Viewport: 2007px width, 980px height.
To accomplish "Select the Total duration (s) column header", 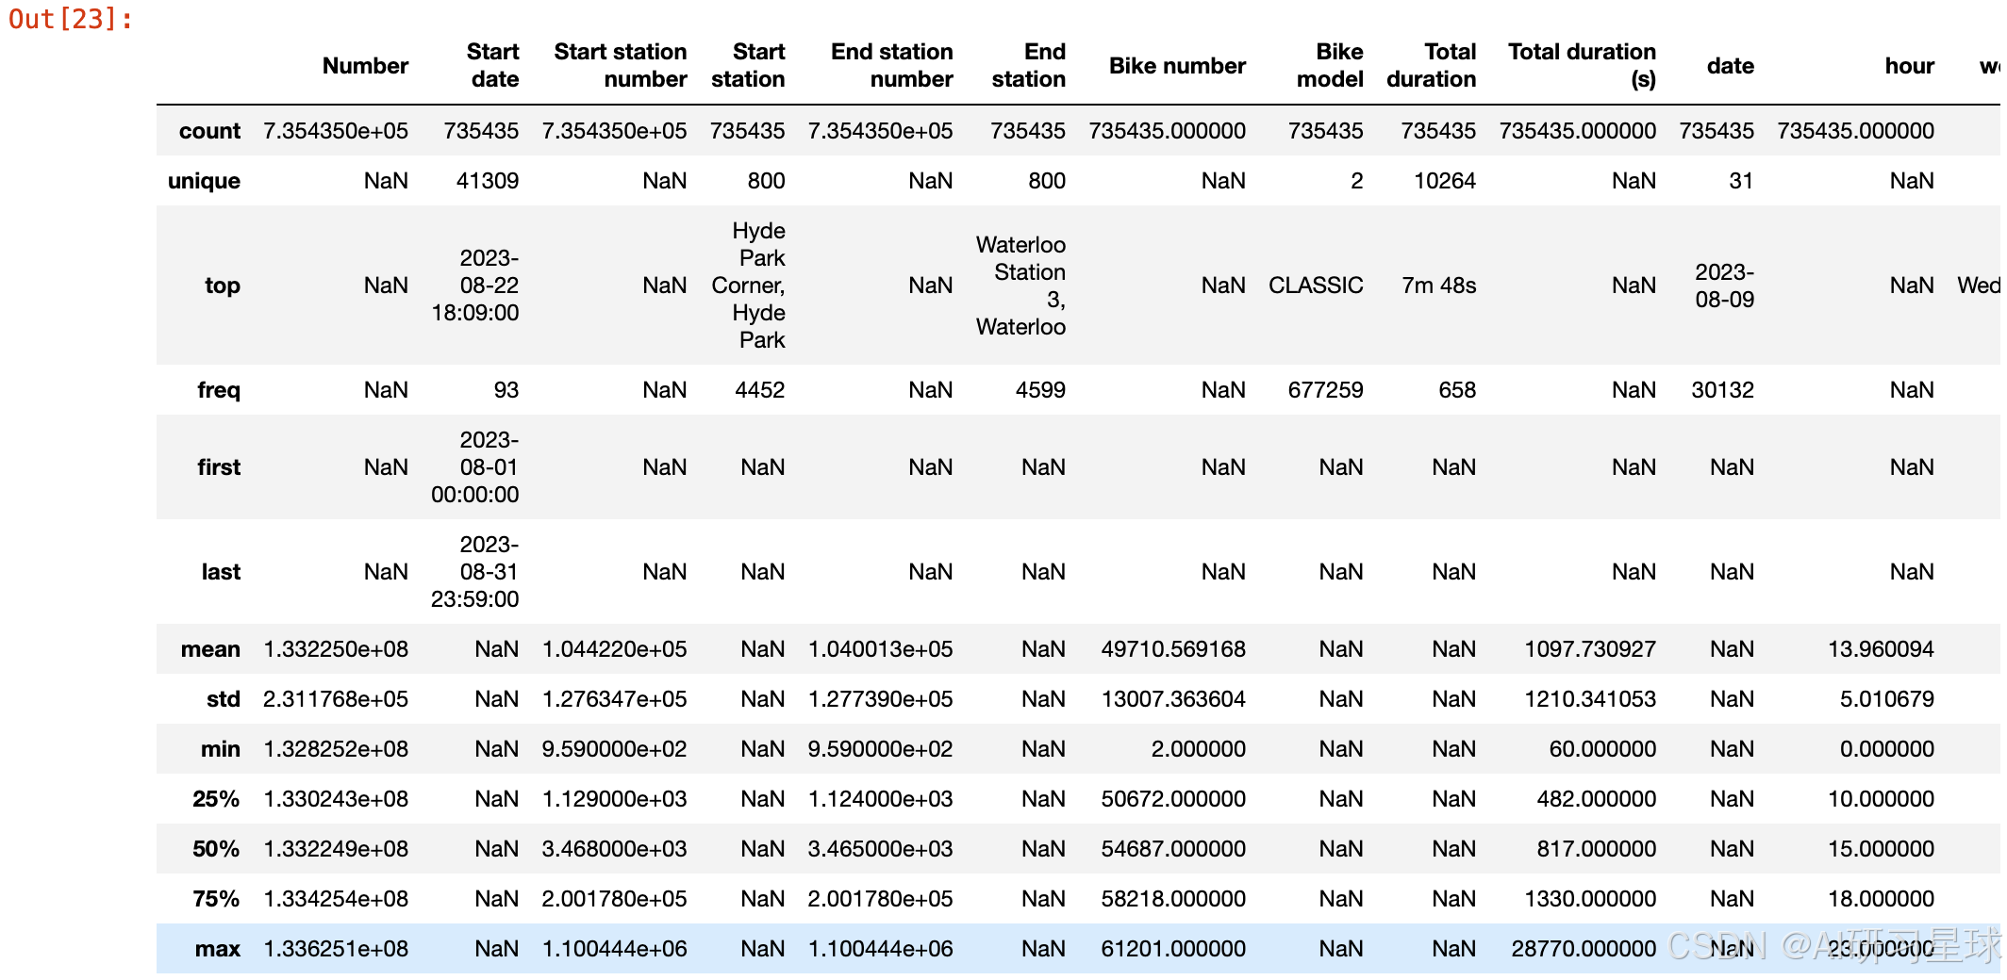I will click(1582, 65).
